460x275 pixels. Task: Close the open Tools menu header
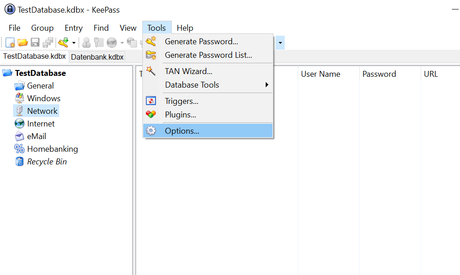tap(157, 28)
